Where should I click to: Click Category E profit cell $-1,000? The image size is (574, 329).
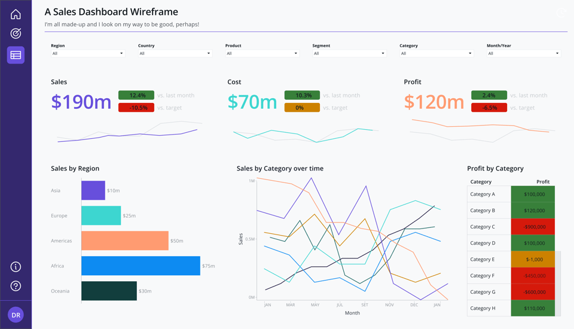tap(533, 260)
